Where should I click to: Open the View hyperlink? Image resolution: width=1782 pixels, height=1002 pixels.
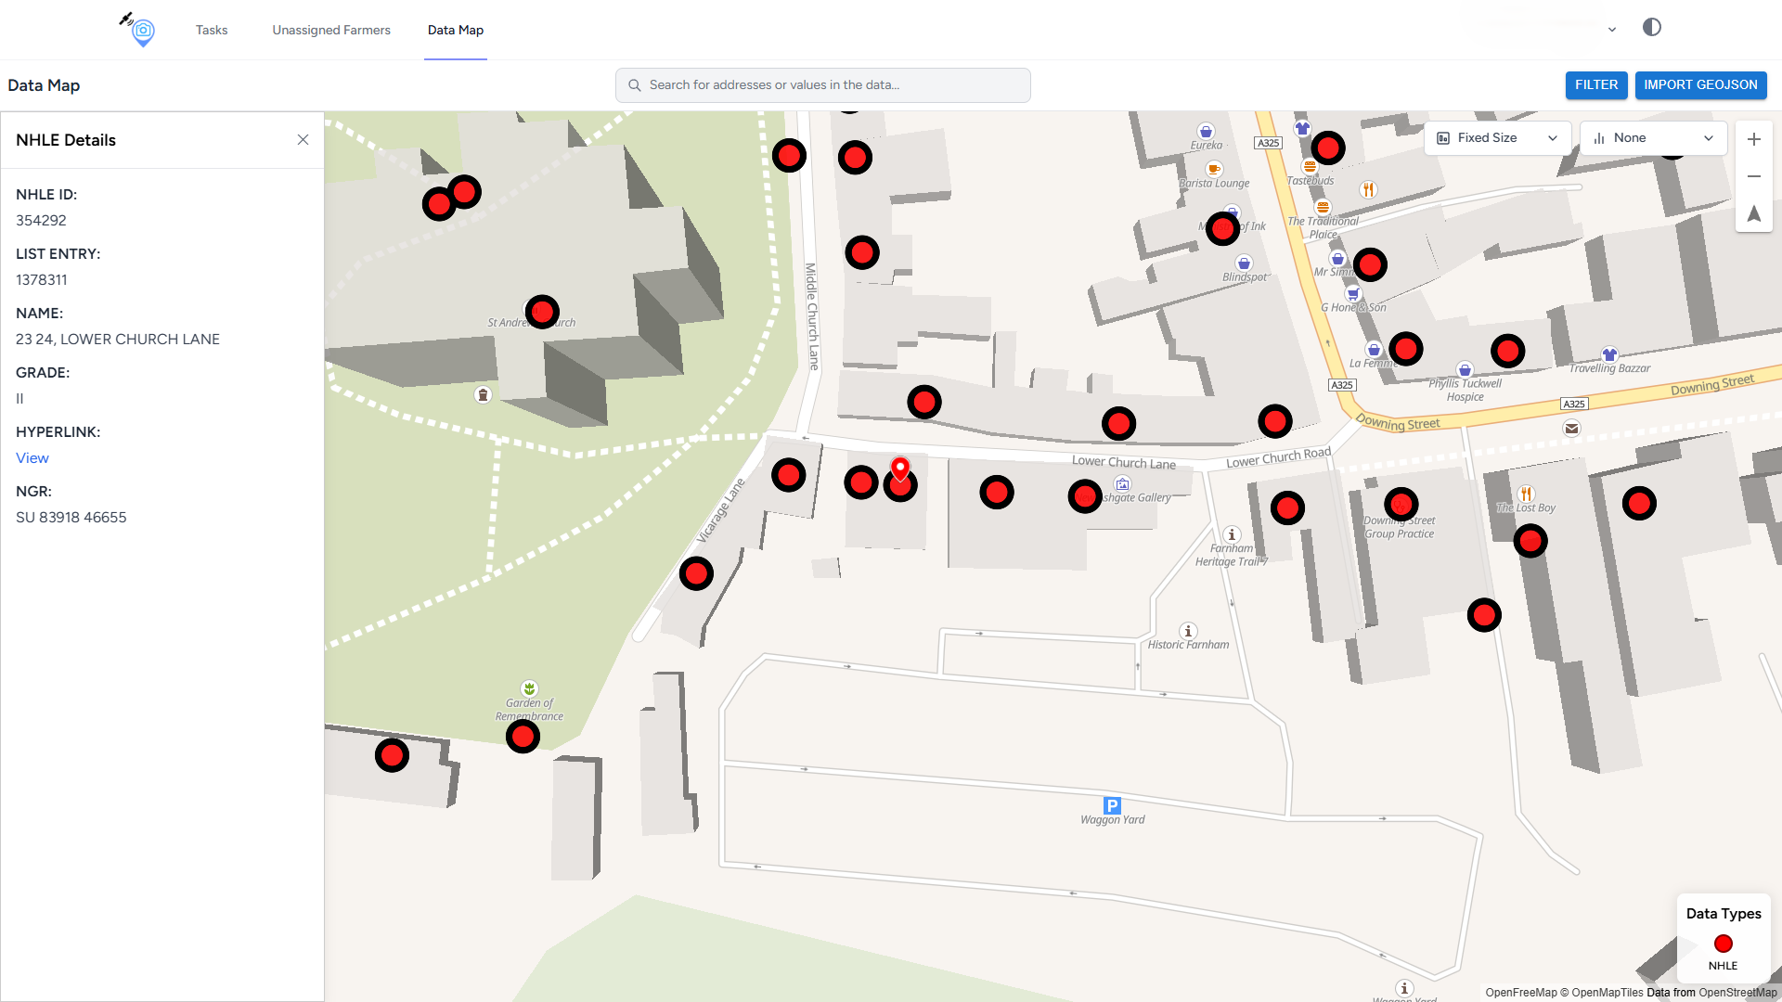32,458
